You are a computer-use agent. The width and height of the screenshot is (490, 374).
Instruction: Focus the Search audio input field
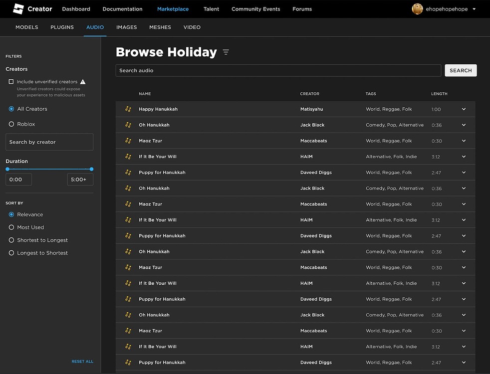pos(278,70)
